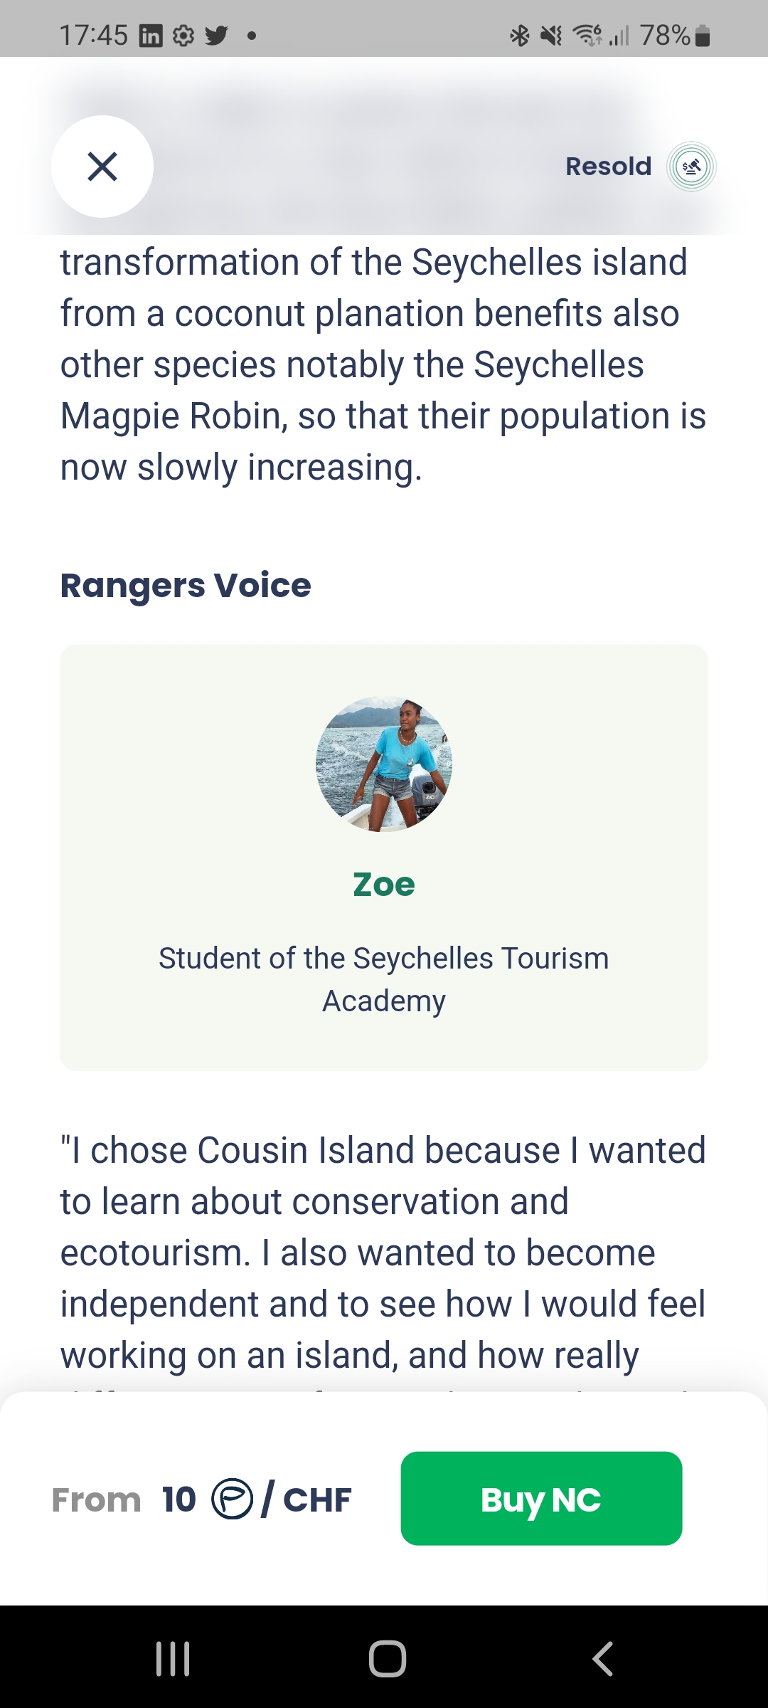
Task: Tap the Seychelles Tourism Academy description
Action: (384, 979)
